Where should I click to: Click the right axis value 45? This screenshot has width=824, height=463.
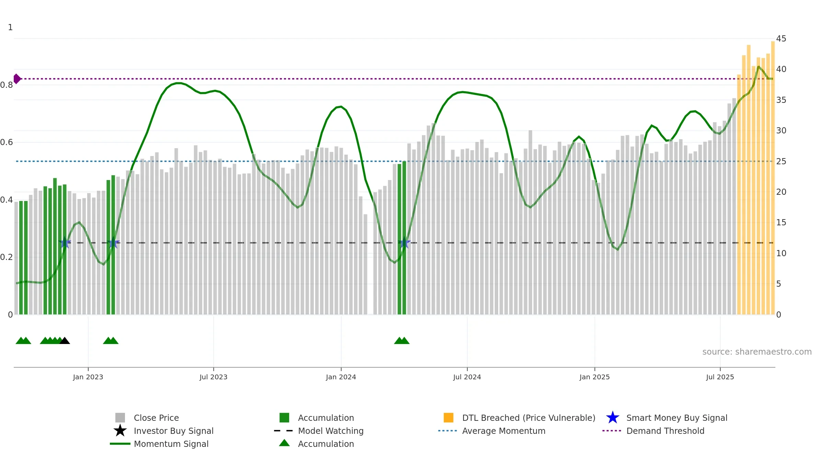tap(781, 39)
